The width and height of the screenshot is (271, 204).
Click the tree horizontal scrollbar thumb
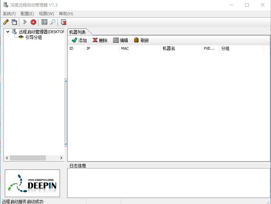click(28, 158)
